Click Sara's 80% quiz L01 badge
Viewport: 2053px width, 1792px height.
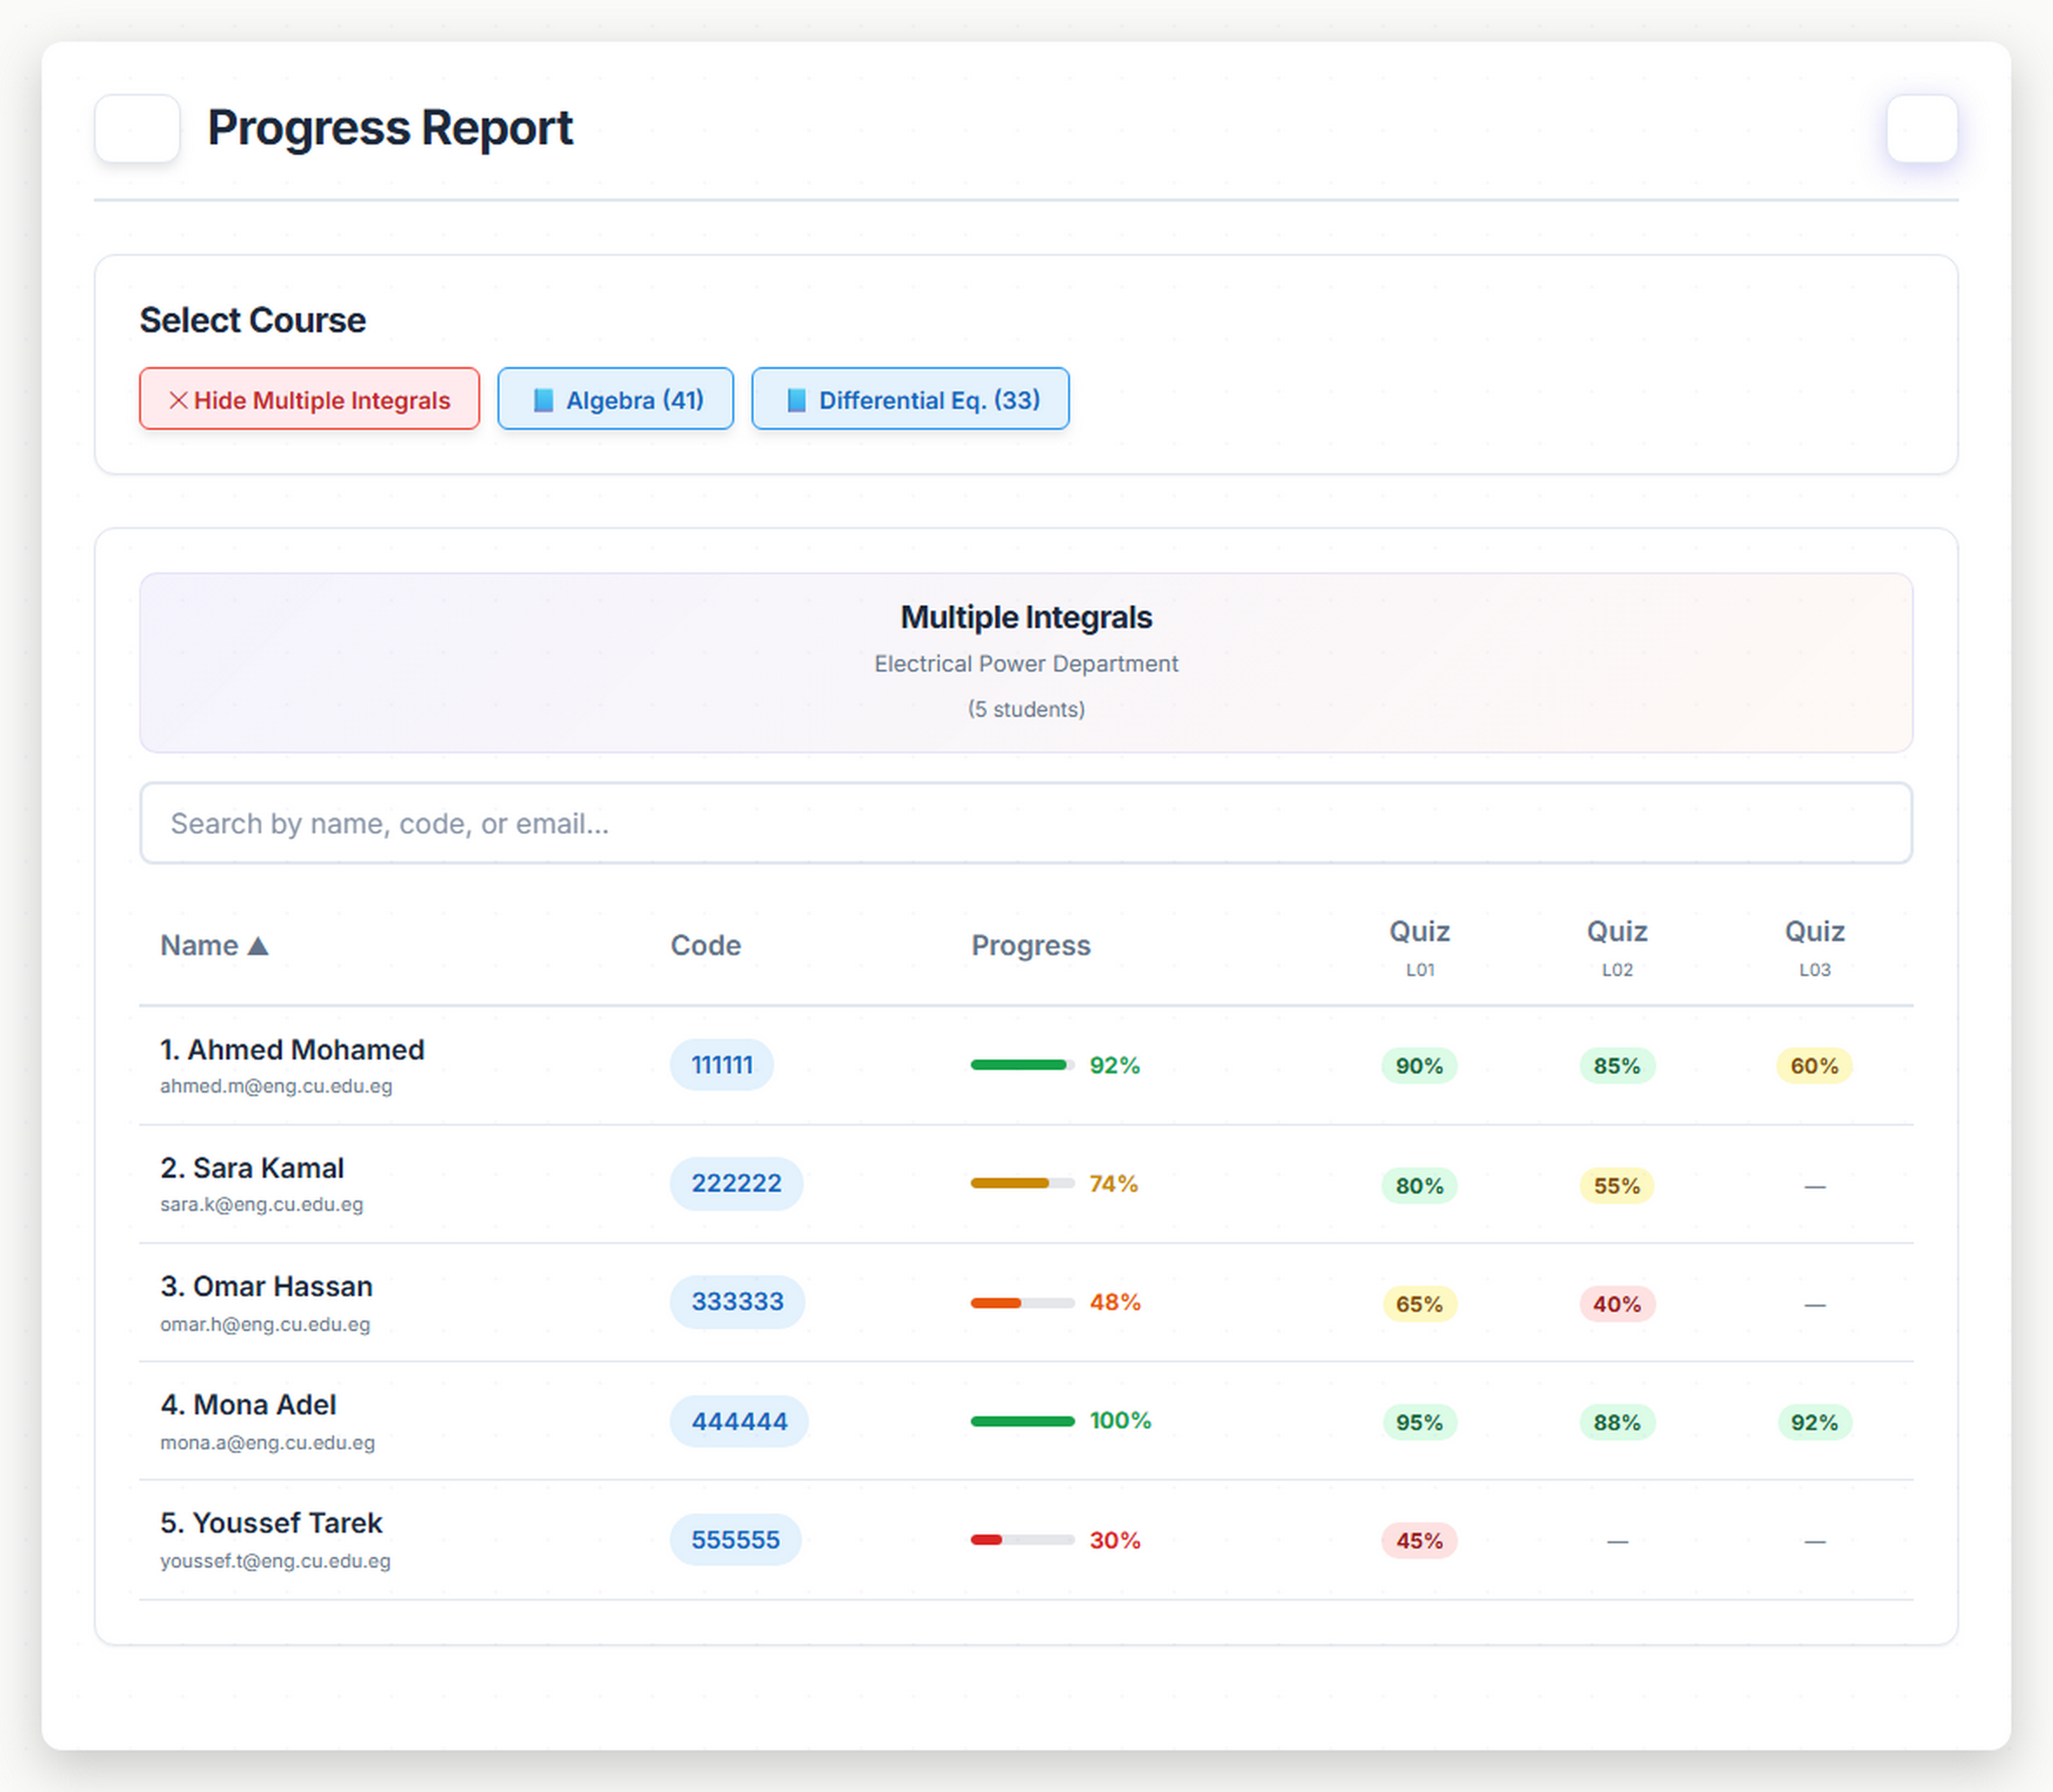click(x=1419, y=1186)
